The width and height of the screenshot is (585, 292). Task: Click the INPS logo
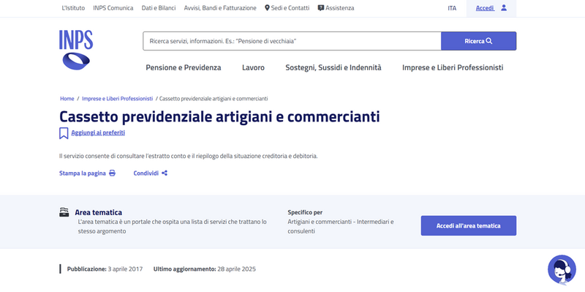76,50
